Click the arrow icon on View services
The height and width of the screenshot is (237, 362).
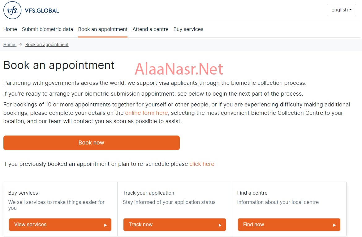tap(106, 225)
